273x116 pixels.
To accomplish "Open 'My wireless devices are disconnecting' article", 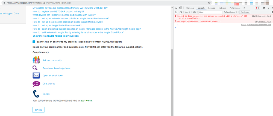I will point(70,8).
